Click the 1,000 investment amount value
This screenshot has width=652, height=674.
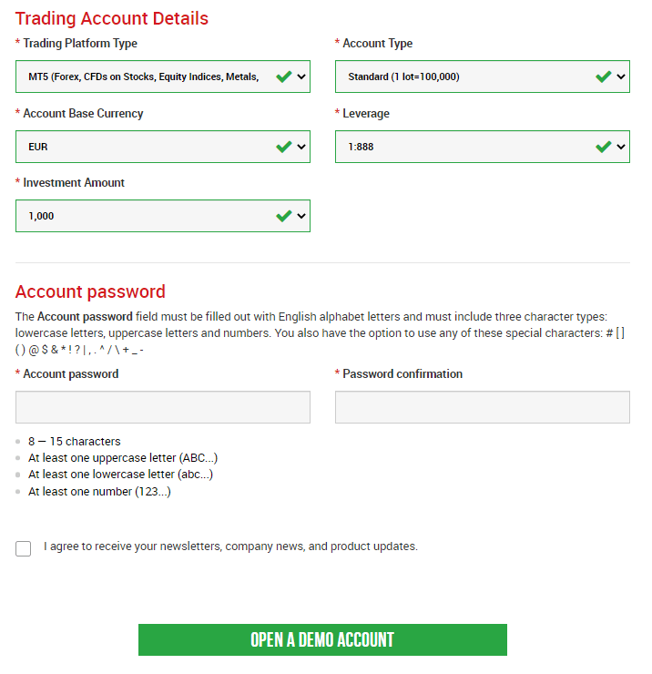point(42,217)
